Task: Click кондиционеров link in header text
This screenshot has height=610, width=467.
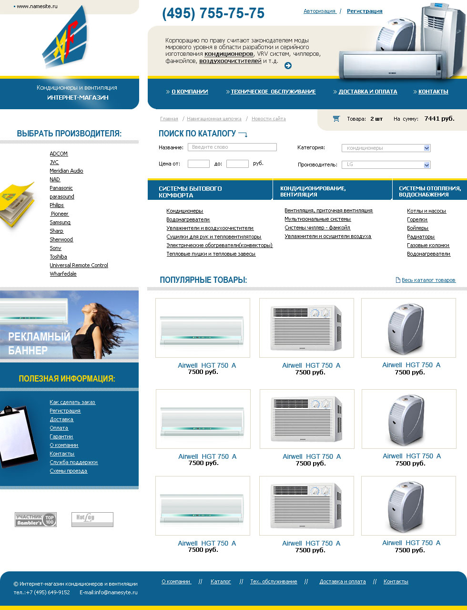Action: tap(229, 54)
